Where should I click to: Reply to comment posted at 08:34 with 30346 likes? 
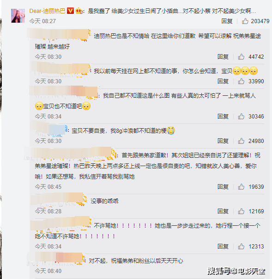223,117
